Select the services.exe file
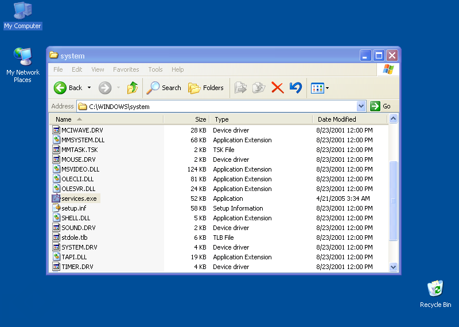This screenshot has height=327, width=459. point(79,198)
